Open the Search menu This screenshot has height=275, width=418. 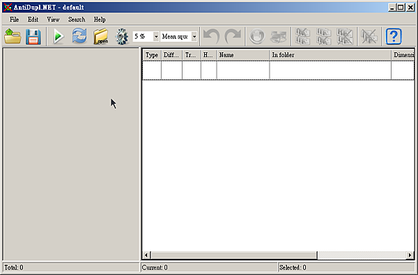pos(77,19)
